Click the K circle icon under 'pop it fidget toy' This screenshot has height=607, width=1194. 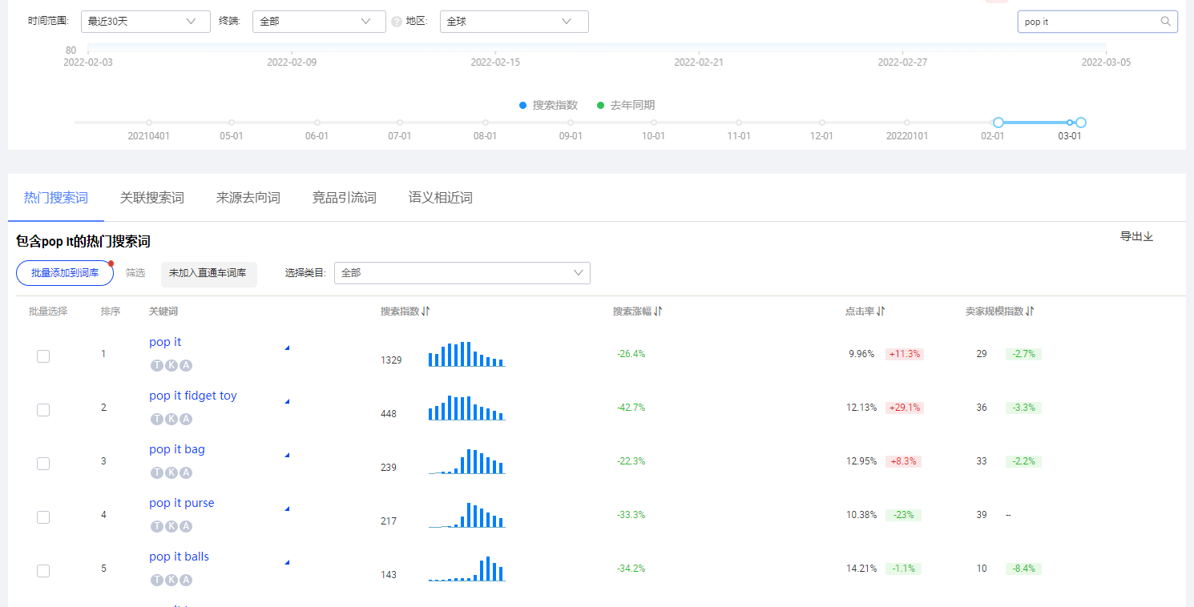[171, 419]
